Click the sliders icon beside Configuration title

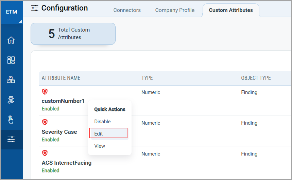[35, 8]
